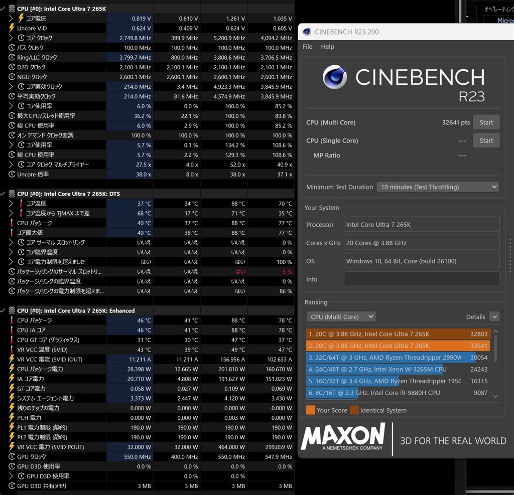Click the clock icon beside 平均実効クロック
Screen dimensions: 514x495
[12, 96]
